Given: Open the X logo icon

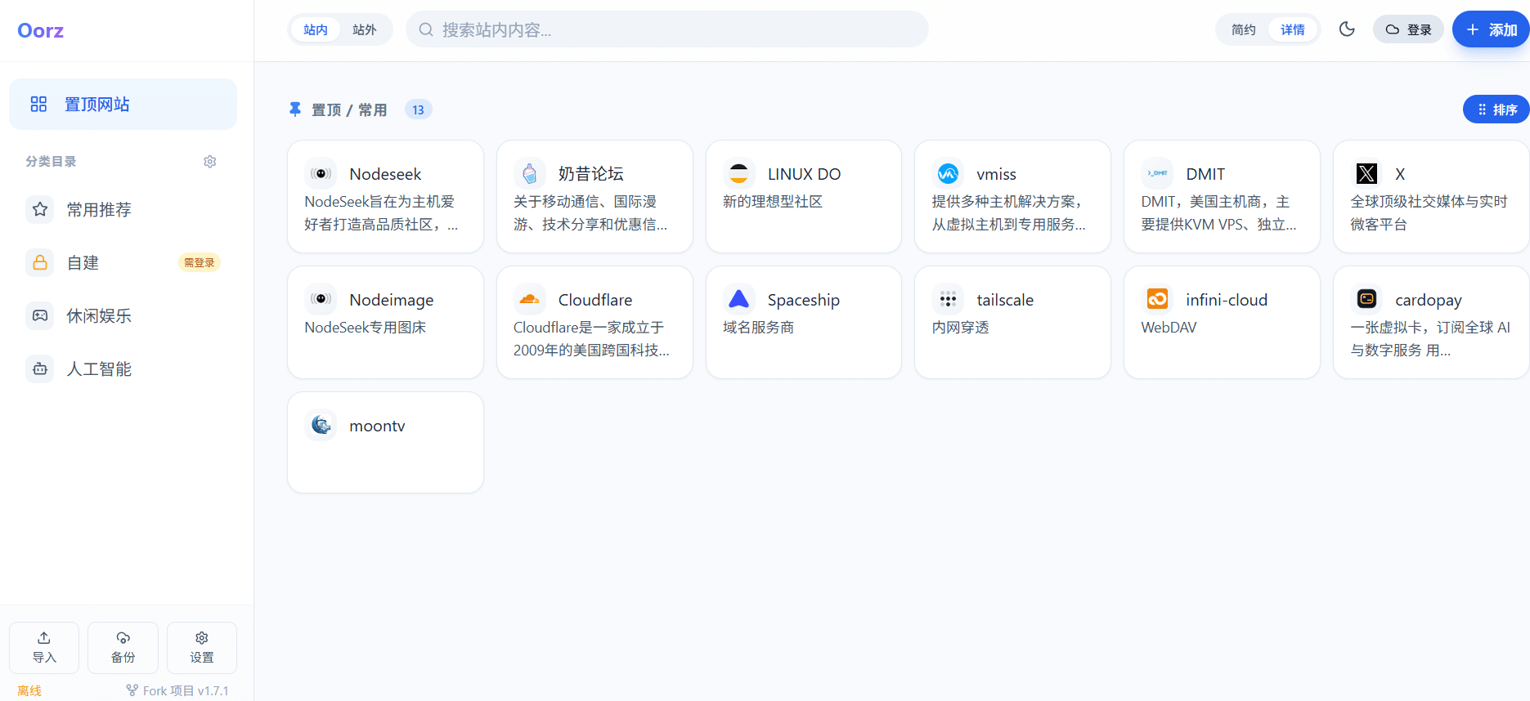Looking at the screenshot, I should [1366, 173].
